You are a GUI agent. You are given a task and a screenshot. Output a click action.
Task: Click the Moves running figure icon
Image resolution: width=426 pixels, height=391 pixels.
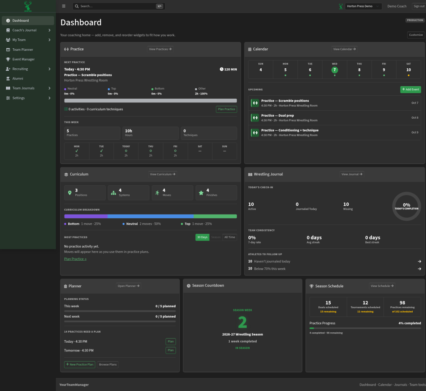pos(157,192)
